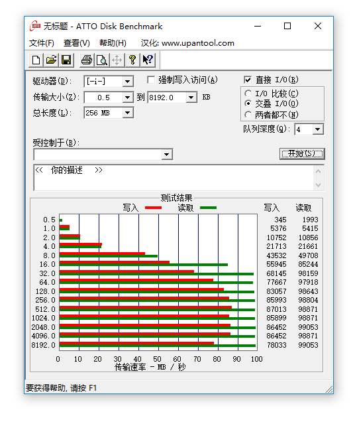The width and height of the screenshot is (355, 422).
Task: Click the ATTO app icon in title bar
Action: click(x=35, y=26)
